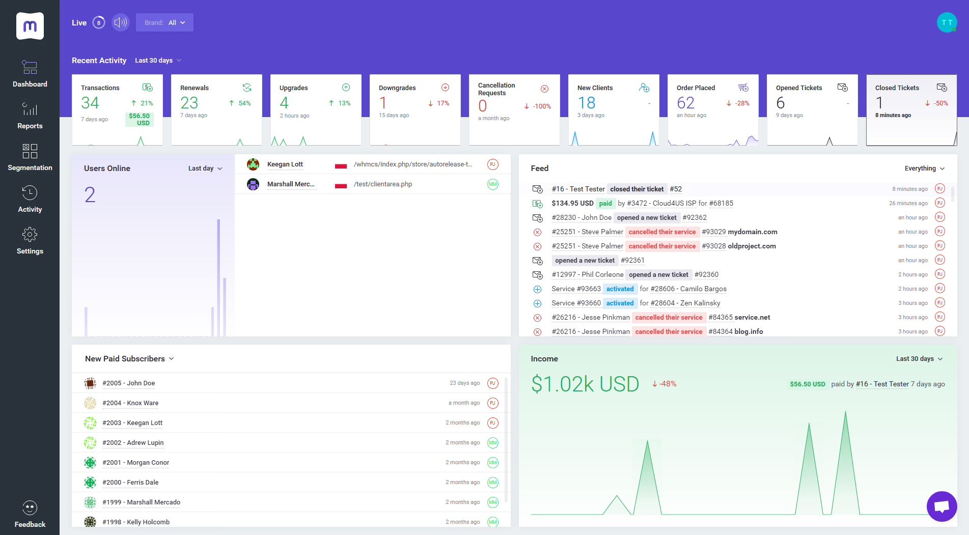Open the #12997 - Phil Corleone feed link

click(x=588, y=274)
